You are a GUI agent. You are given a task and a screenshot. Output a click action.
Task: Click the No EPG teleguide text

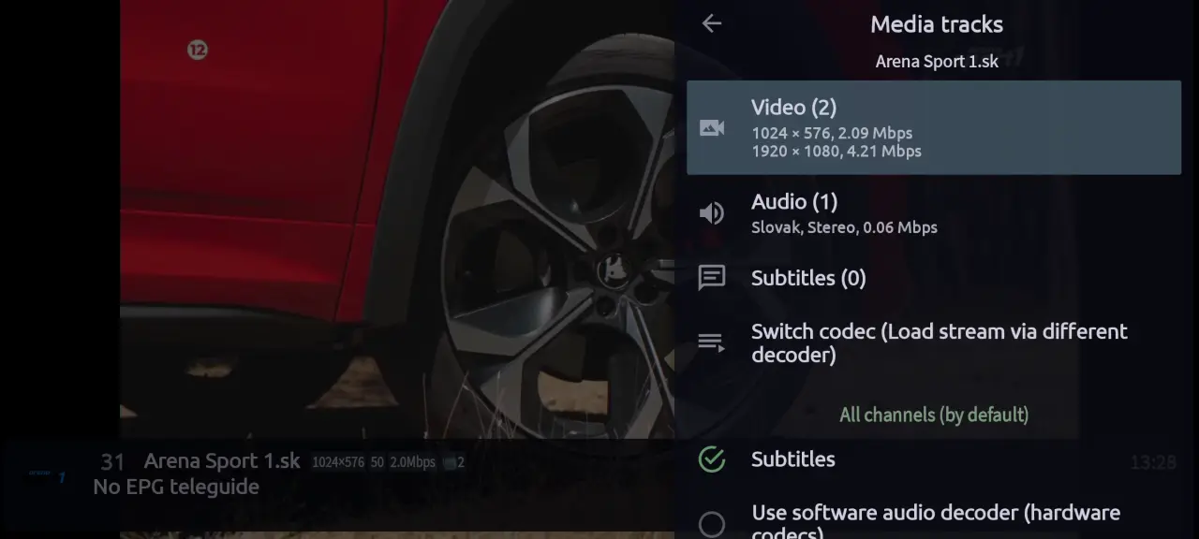[x=176, y=487]
